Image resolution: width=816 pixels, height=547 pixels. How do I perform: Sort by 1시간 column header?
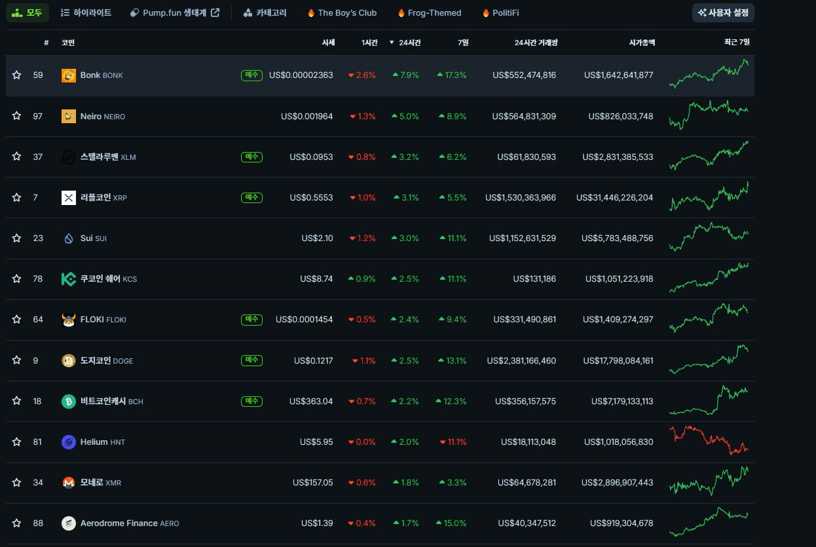(x=369, y=43)
